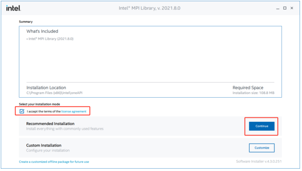This screenshot has height=171, width=302.
Task: Open the customized offline package link
Action: (x=54, y=162)
